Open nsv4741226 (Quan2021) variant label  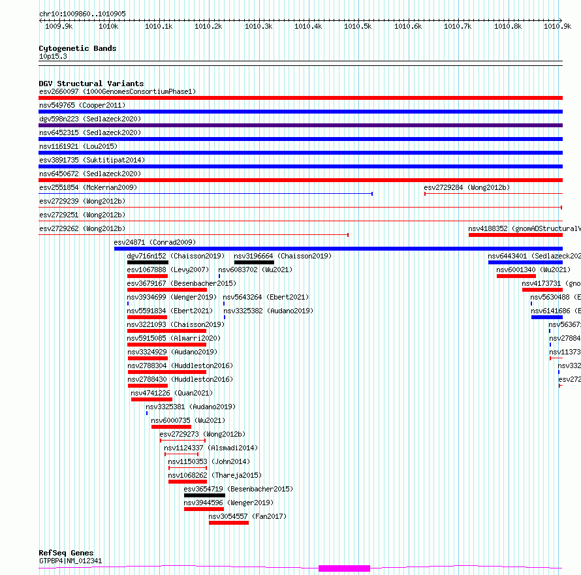point(172,393)
